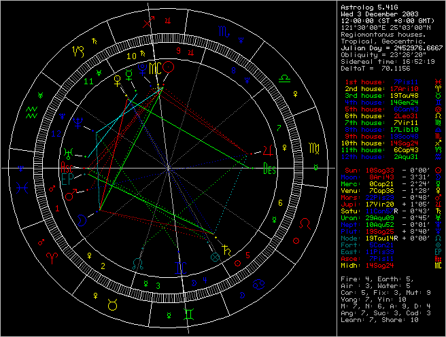Click the Jupiter glyph near the Descendant
Viewport: 446px width, 337px height.
point(270,151)
